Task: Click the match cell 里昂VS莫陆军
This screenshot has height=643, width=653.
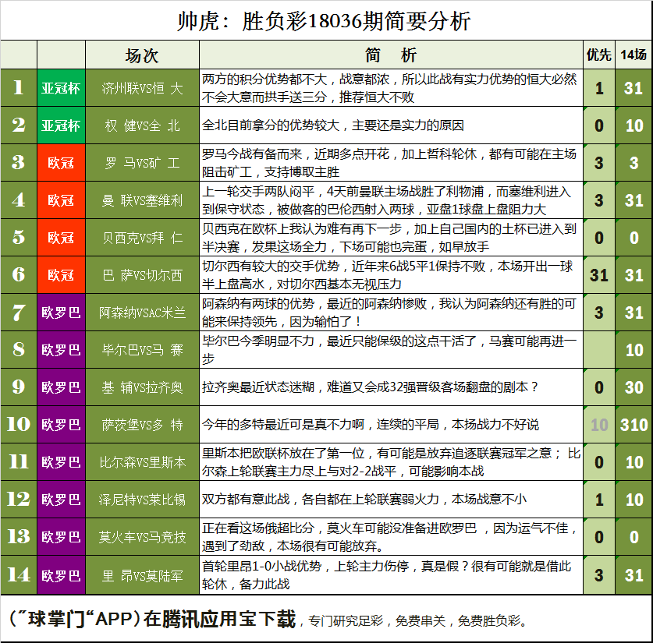Action: 142,576
